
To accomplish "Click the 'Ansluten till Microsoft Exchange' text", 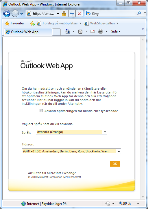I will coord(52,173).
